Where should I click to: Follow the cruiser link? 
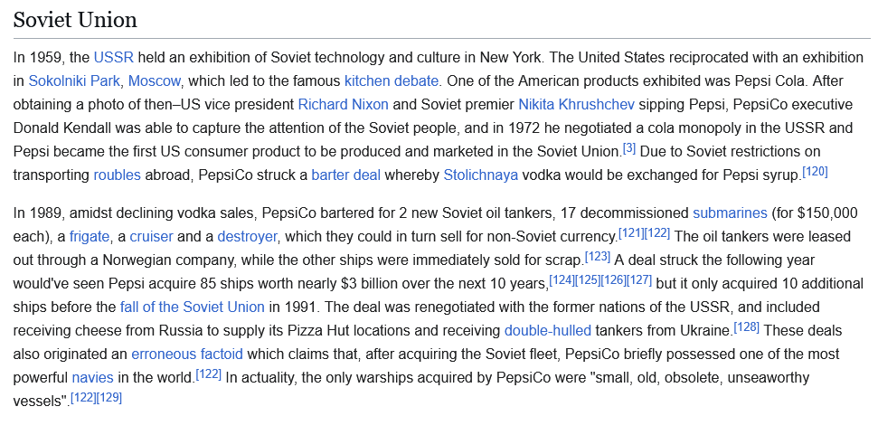(x=151, y=237)
